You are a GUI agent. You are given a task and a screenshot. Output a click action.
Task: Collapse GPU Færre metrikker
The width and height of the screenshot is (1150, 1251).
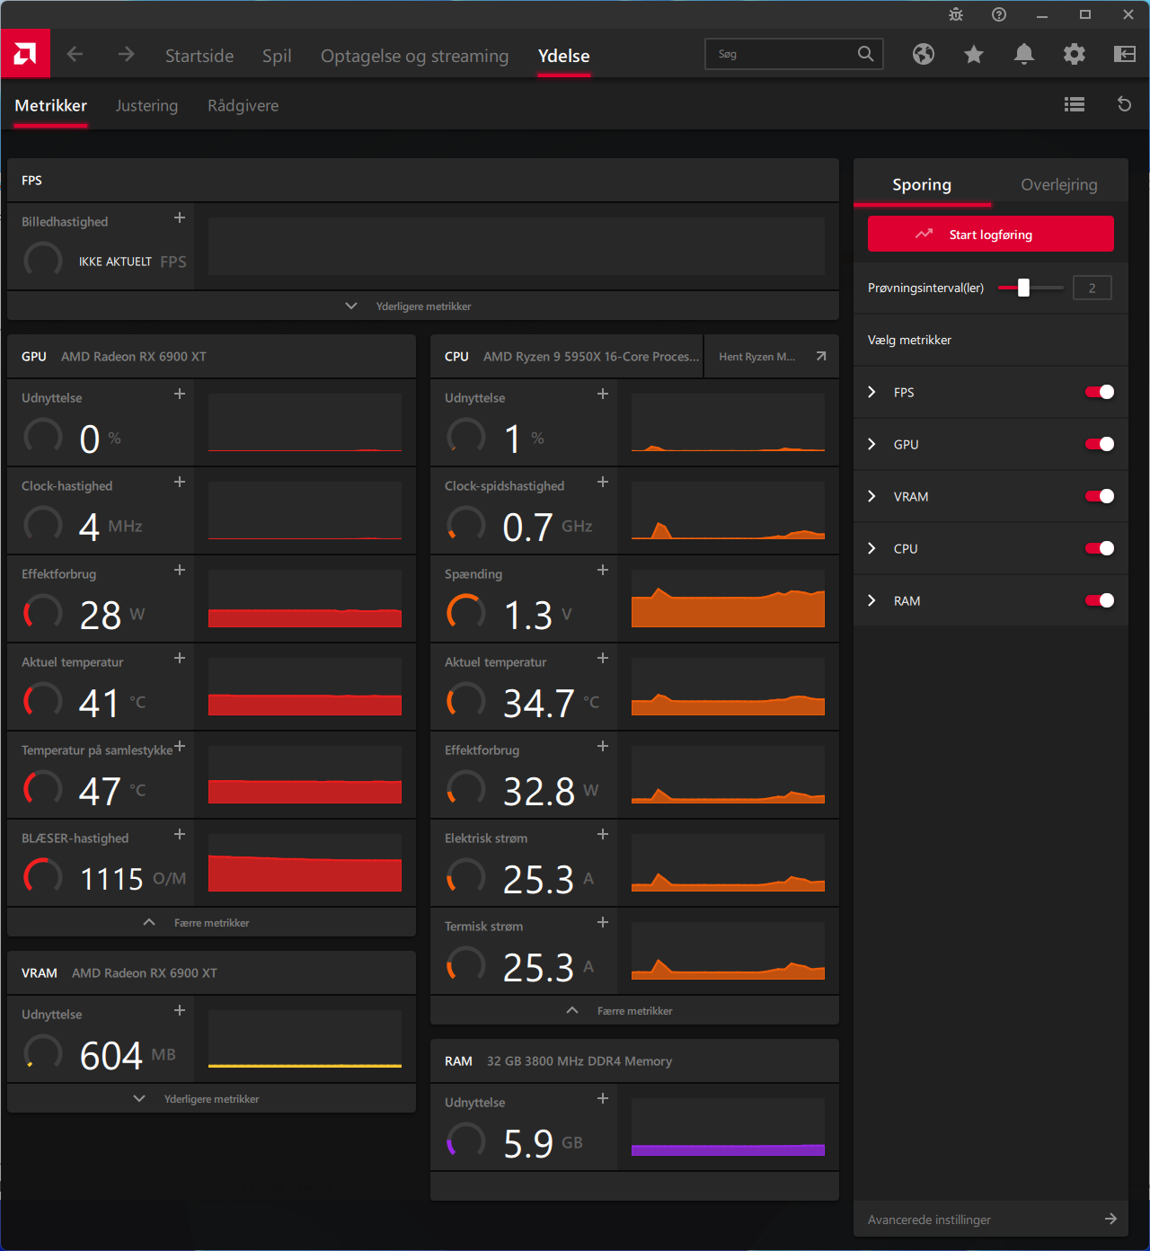click(211, 923)
